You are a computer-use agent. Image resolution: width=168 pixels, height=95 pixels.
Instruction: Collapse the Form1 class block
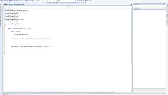[4, 28]
